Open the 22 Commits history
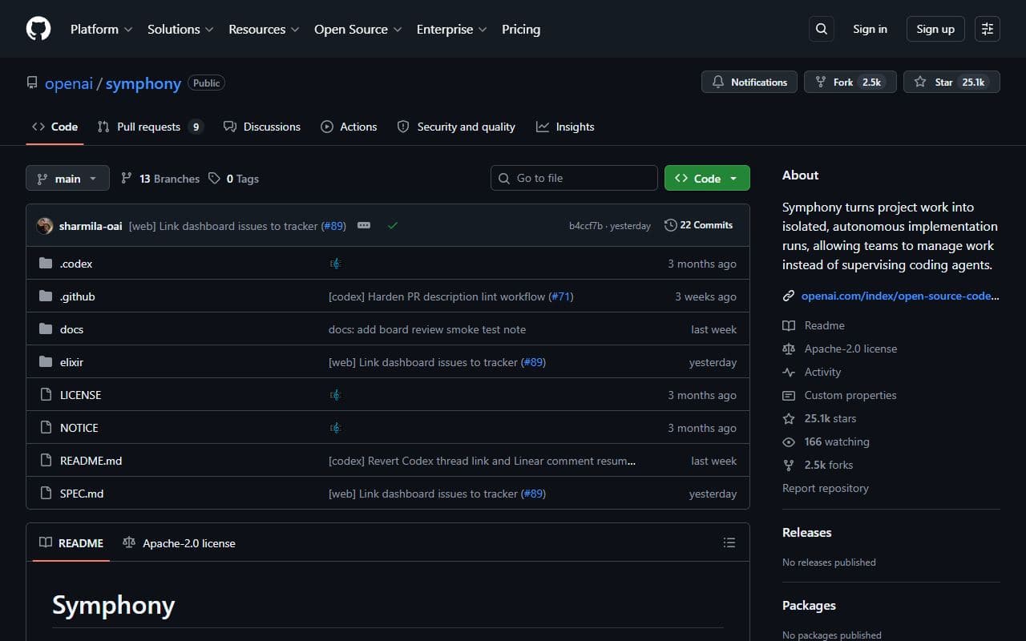Viewport: 1026px width, 641px height. tap(698, 225)
